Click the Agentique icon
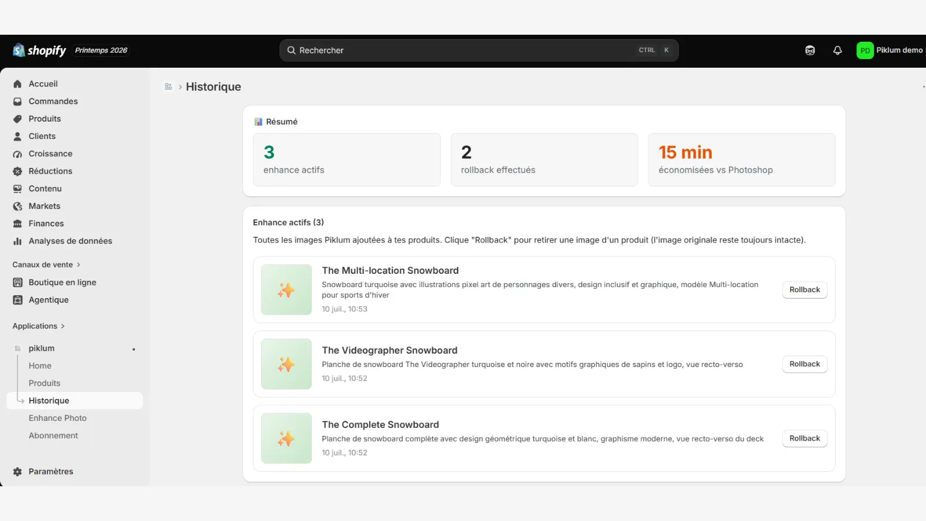This screenshot has height=521, width=926. 17,300
